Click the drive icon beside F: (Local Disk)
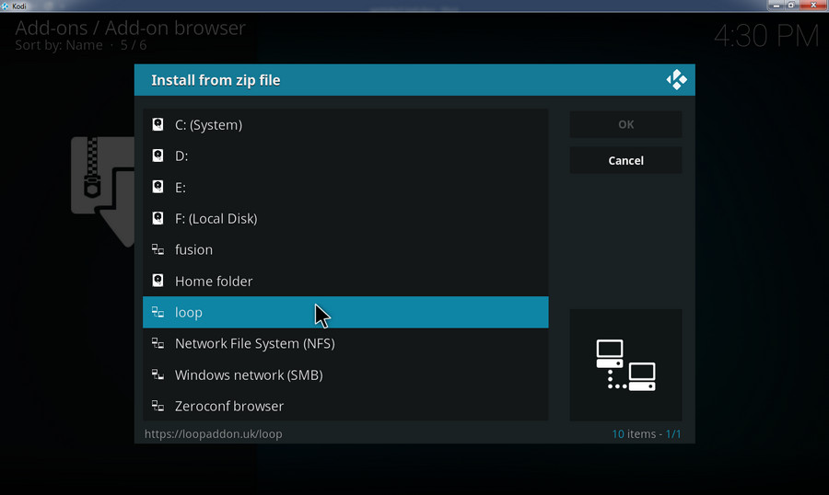829x495 pixels. pyautogui.click(x=158, y=218)
